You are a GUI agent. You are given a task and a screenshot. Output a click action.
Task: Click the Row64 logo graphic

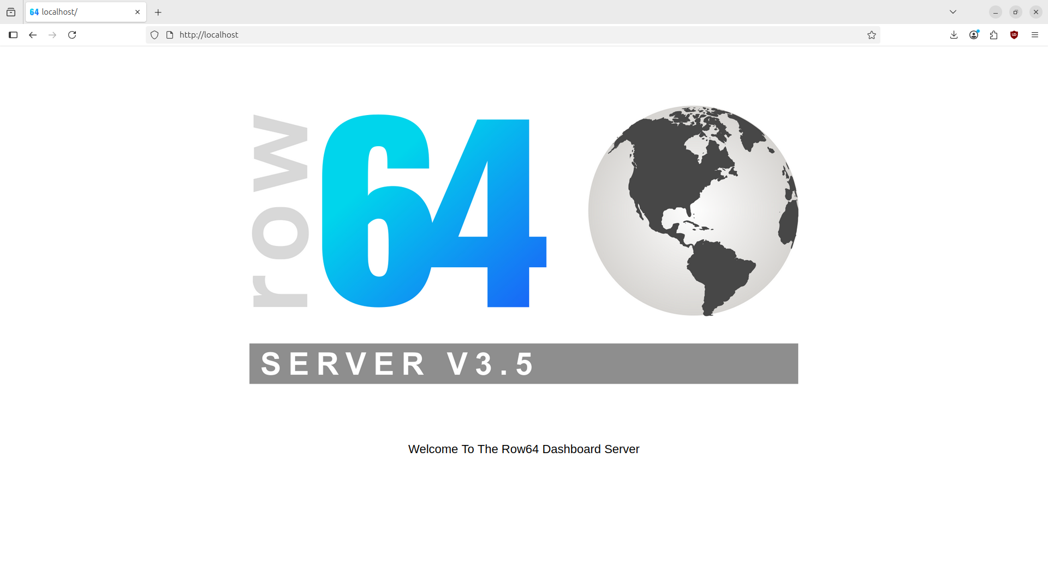click(399, 210)
